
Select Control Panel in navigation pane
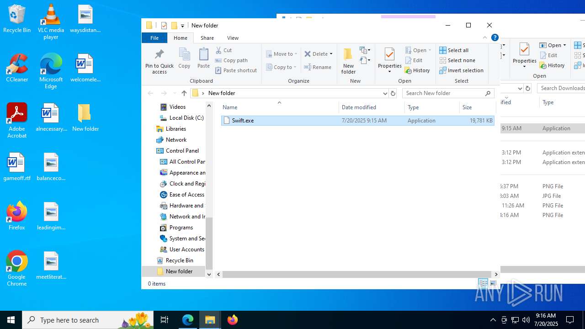point(182,151)
